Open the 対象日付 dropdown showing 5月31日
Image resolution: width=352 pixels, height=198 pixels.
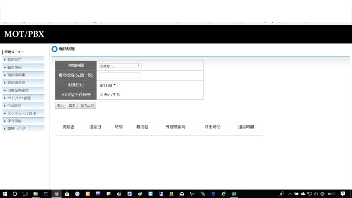108,85
